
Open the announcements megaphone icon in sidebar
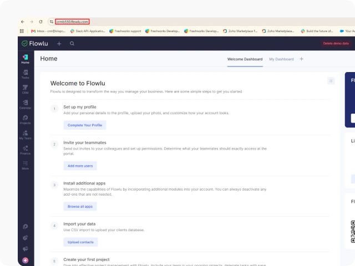click(25, 249)
